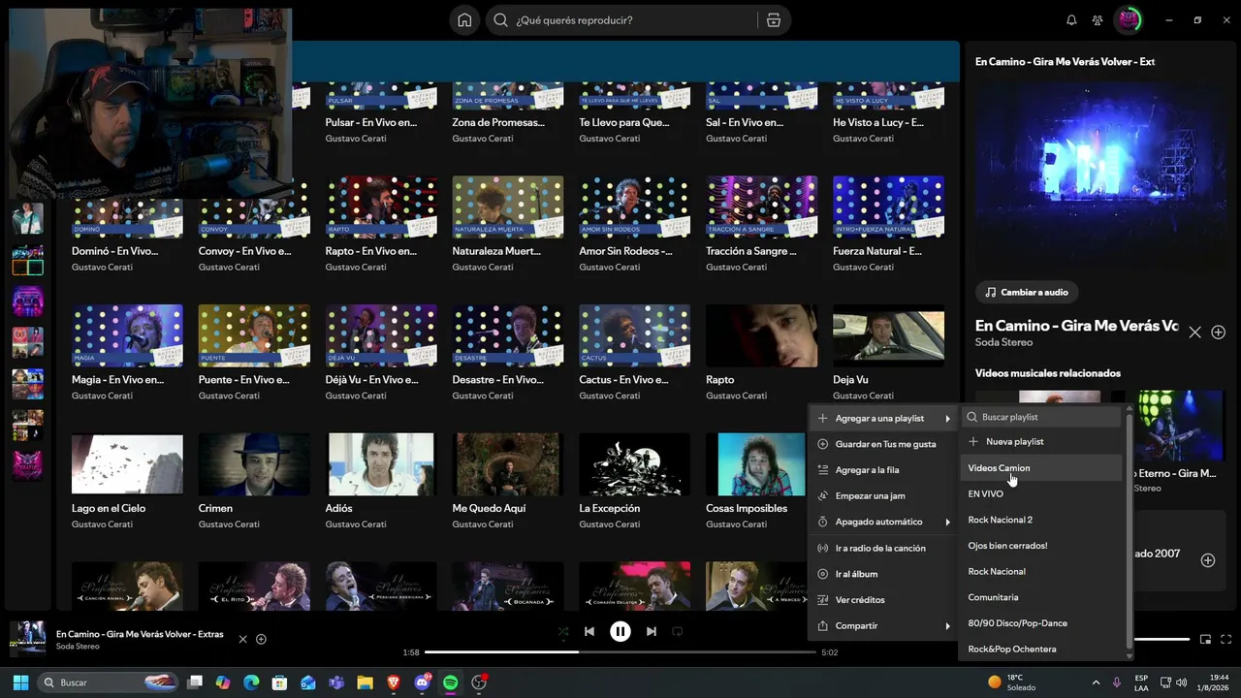
Task: Choose 'Guardar en Tus me gusta'
Action: (x=883, y=444)
